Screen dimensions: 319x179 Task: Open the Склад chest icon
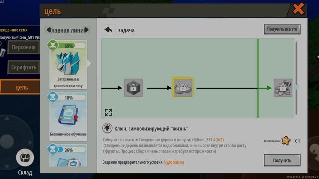25,157
